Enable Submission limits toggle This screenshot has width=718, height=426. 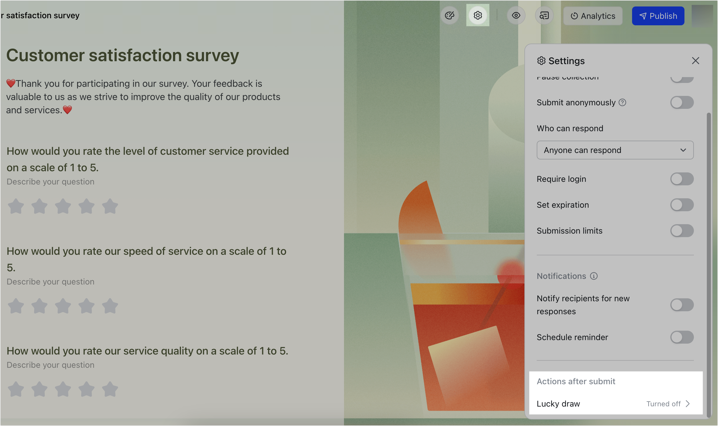(682, 231)
